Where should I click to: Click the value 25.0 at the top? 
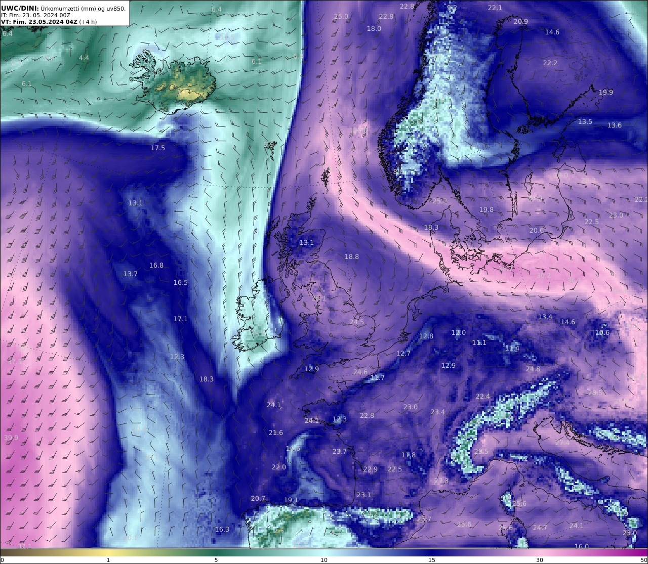[342, 16]
